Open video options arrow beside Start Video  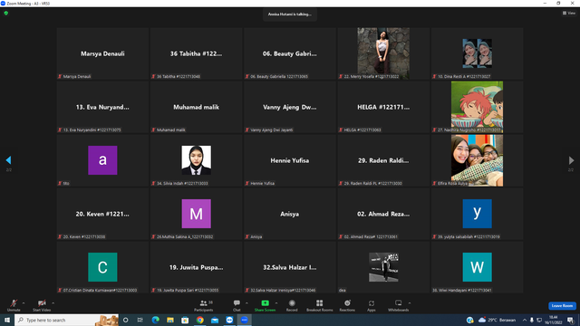click(53, 303)
